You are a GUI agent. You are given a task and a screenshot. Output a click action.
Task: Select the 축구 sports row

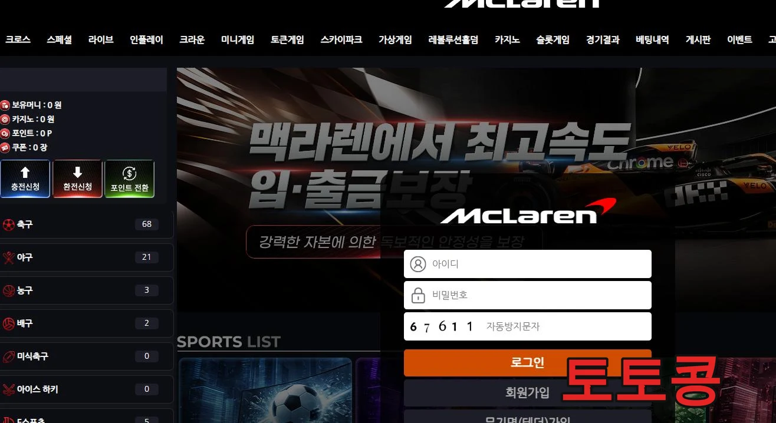pos(86,224)
